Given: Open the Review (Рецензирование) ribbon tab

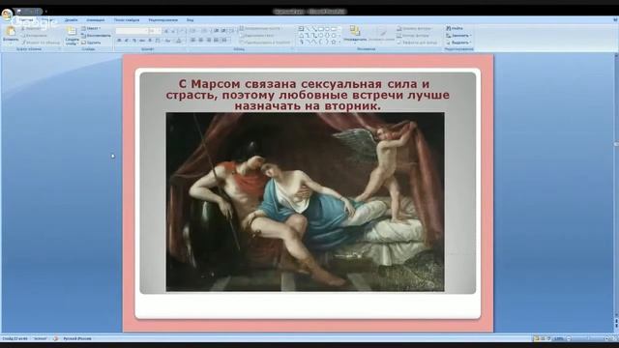Looking at the screenshot, I should 163,20.
